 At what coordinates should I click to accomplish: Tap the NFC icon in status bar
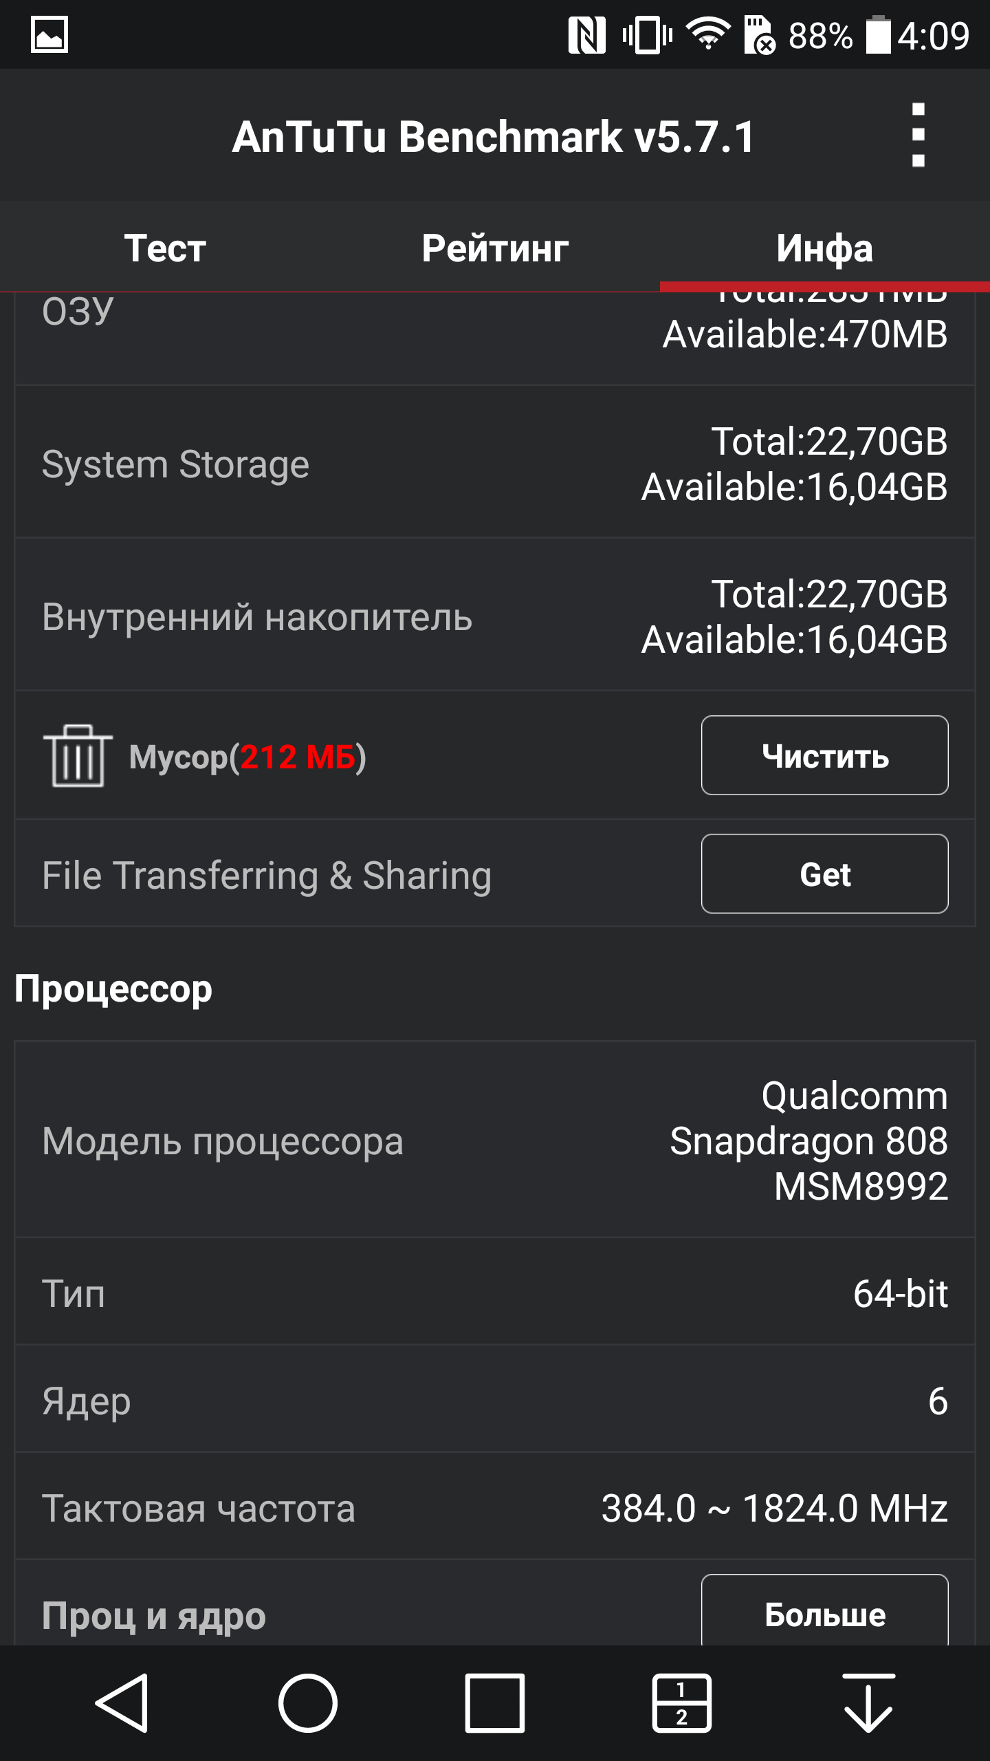coord(586,35)
